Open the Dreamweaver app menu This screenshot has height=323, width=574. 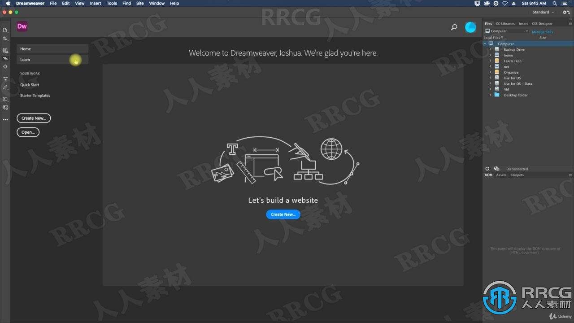pyautogui.click(x=30, y=3)
